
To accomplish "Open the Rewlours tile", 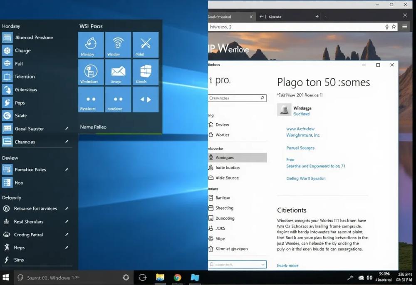I will [91, 99].
